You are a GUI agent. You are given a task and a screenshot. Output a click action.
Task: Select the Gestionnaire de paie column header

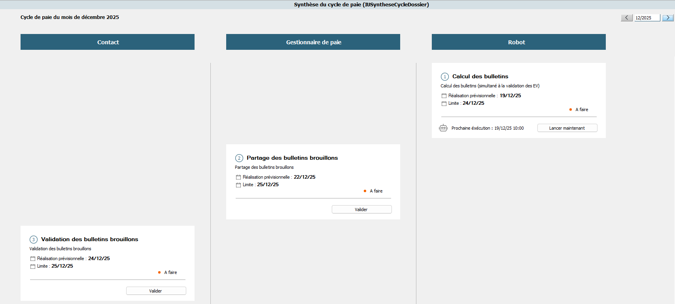[x=313, y=42]
